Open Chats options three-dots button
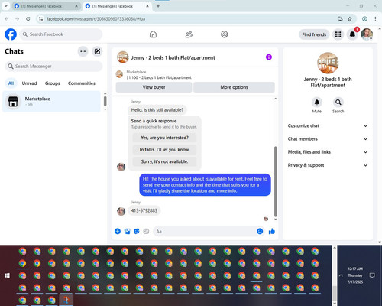Image resolution: width=382 pixels, height=306 pixels. click(x=83, y=51)
